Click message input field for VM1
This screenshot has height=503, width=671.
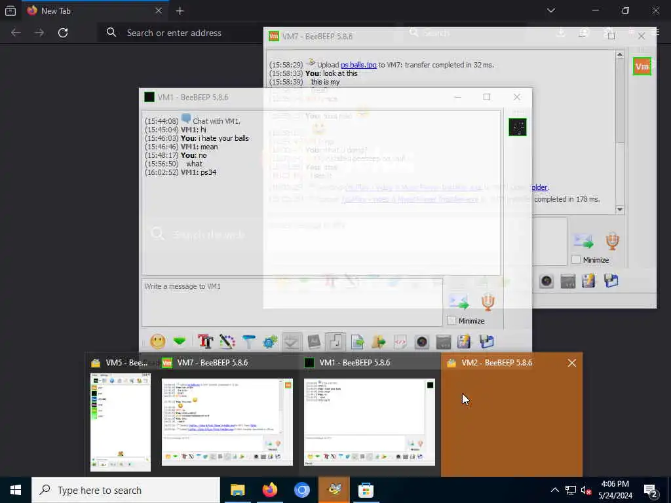[x=292, y=303]
